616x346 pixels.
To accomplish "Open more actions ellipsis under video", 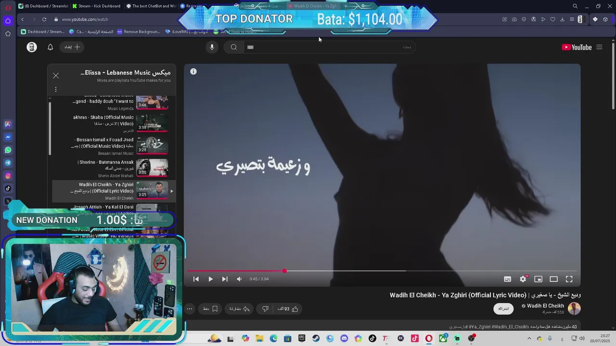I will tap(190, 309).
